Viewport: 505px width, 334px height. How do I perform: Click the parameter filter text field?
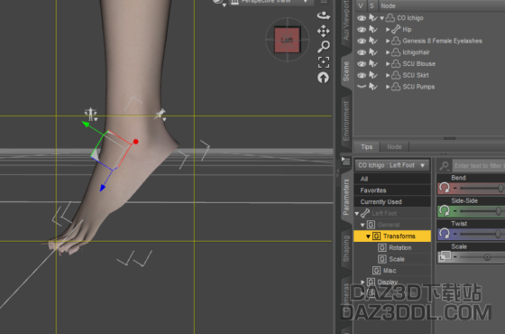[x=478, y=166]
